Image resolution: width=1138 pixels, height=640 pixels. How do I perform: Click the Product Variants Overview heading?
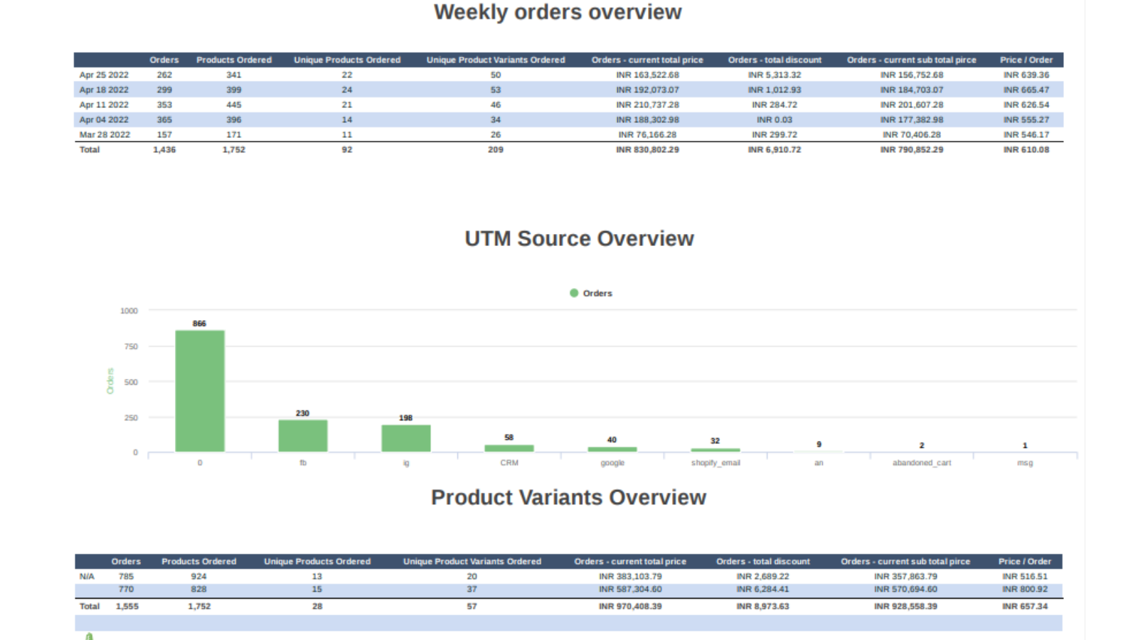coord(568,497)
